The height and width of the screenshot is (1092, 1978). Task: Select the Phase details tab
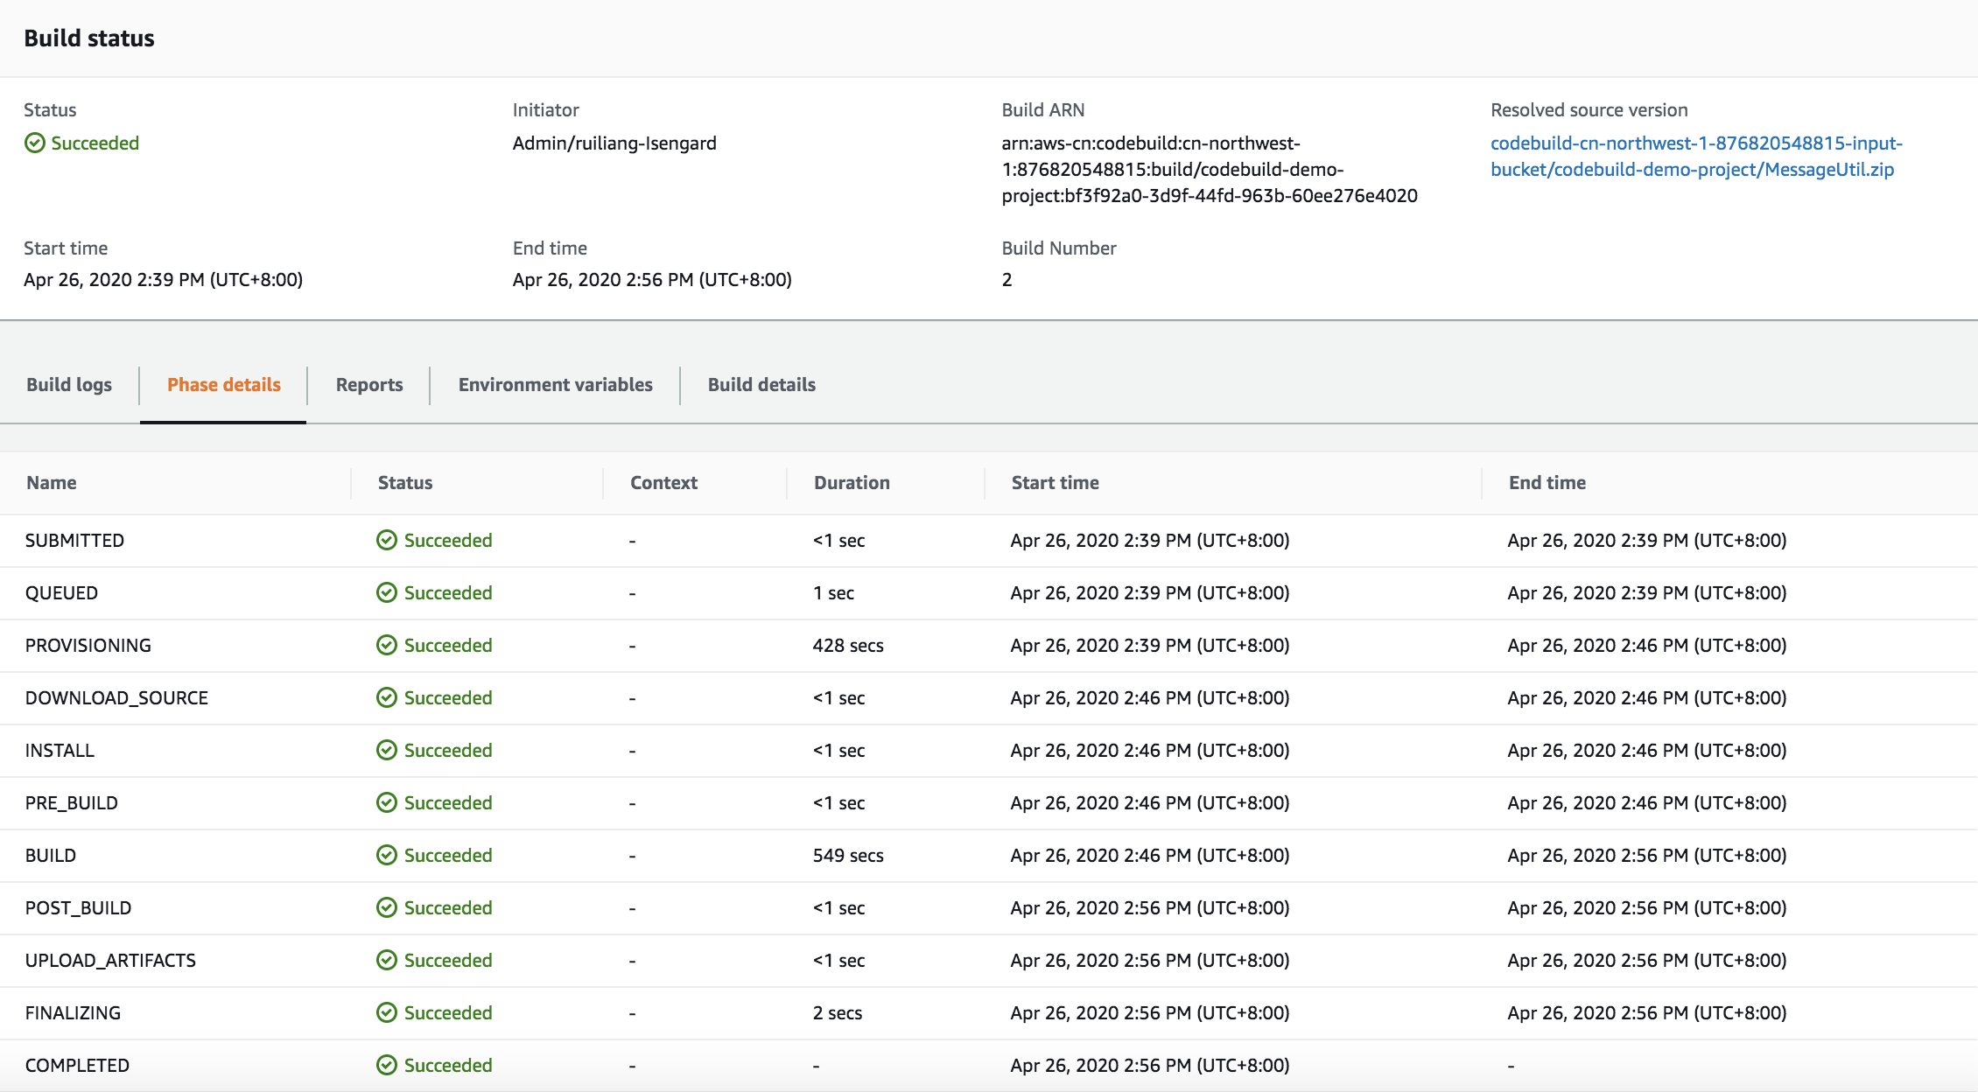[x=224, y=385]
